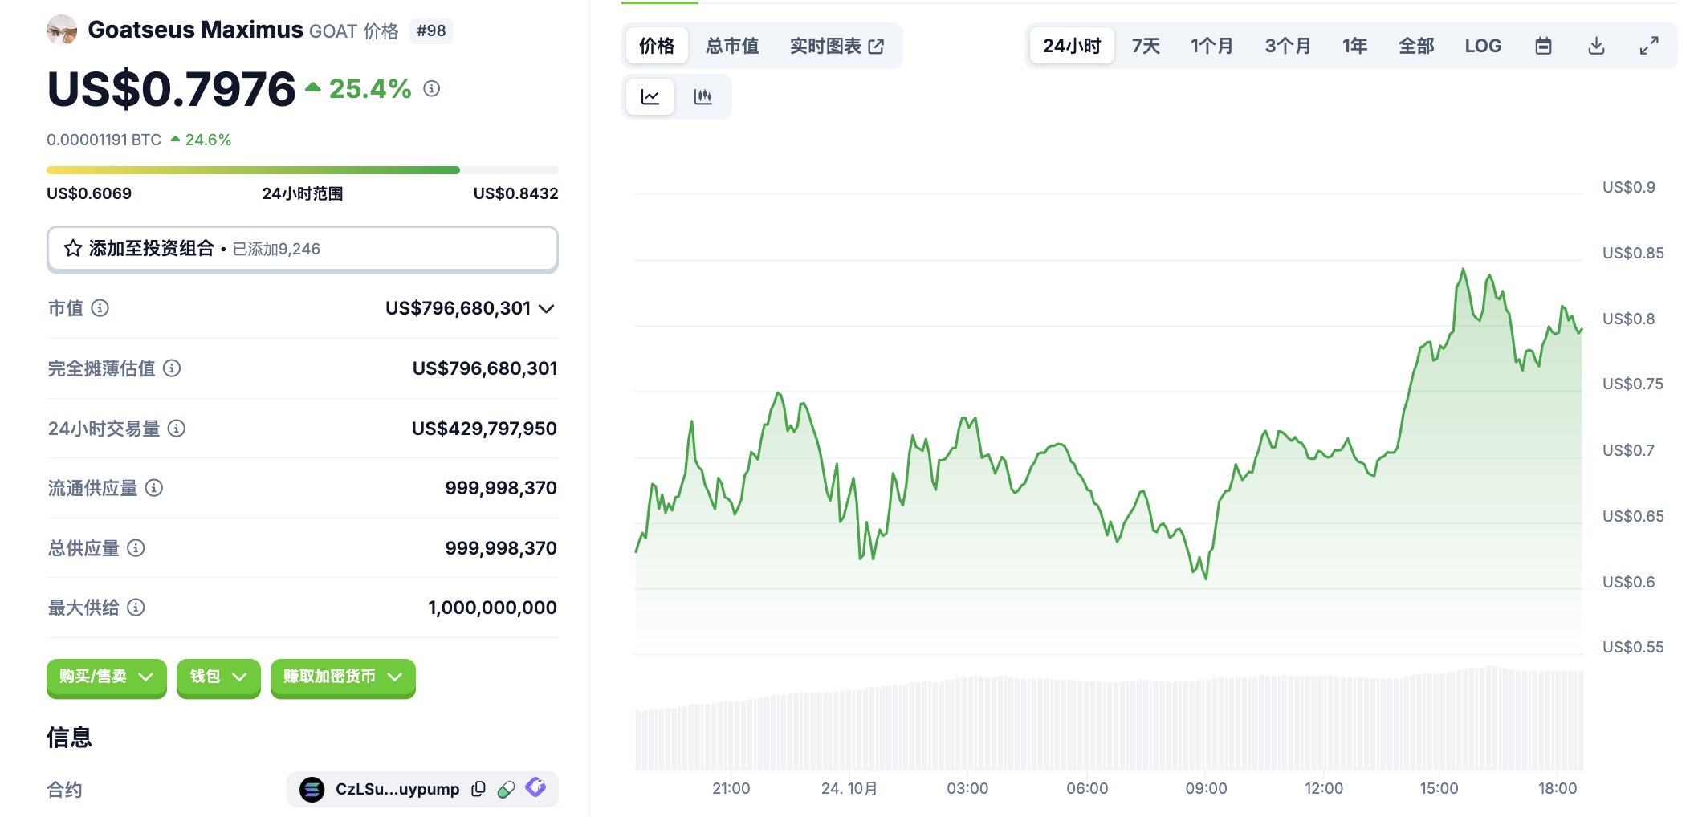
Task: Select the 1个月 time range
Action: (x=1211, y=46)
